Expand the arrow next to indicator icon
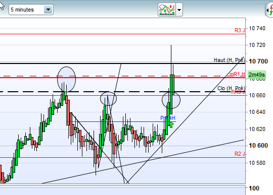 coord(179,10)
